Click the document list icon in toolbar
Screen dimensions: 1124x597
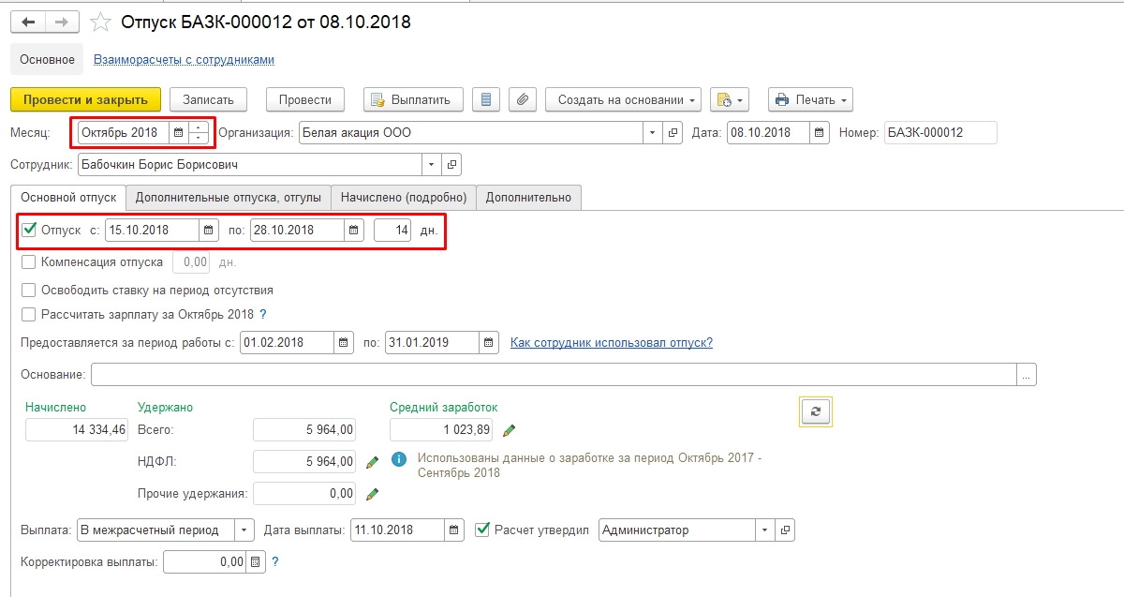[x=484, y=99]
